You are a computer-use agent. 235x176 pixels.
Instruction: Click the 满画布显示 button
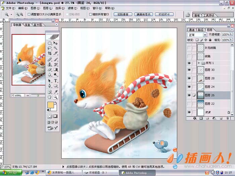pos(144,14)
